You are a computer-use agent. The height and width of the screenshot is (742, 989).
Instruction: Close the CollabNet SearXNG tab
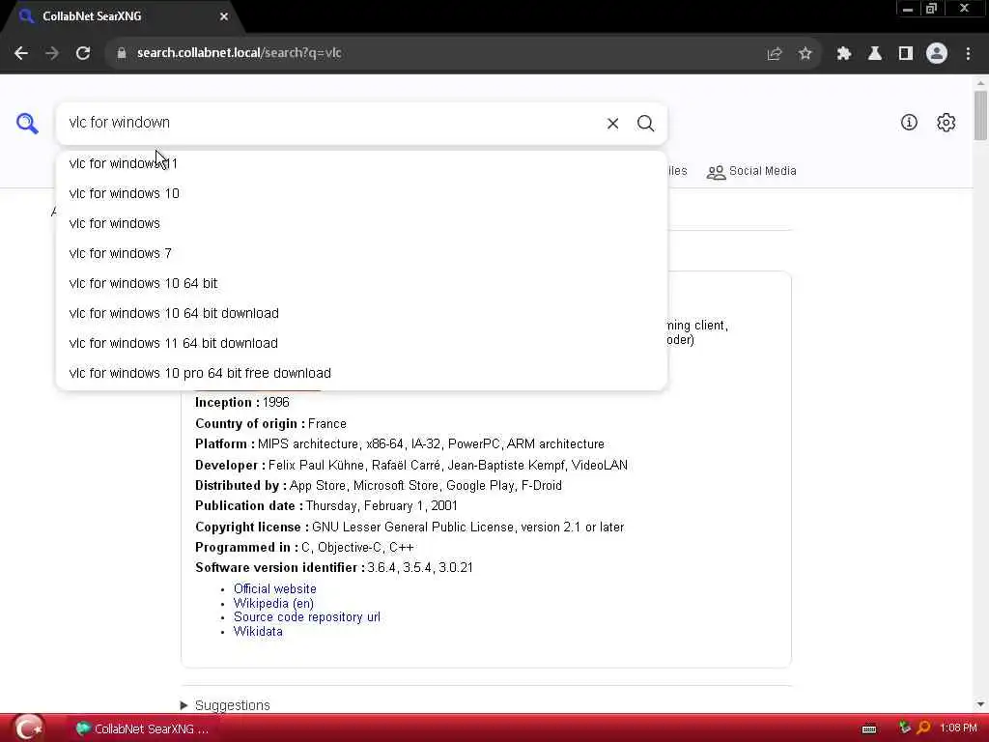(224, 16)
